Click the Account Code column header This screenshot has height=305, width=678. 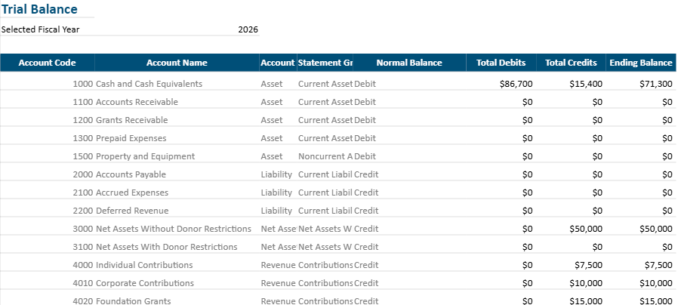coord(47,63)
